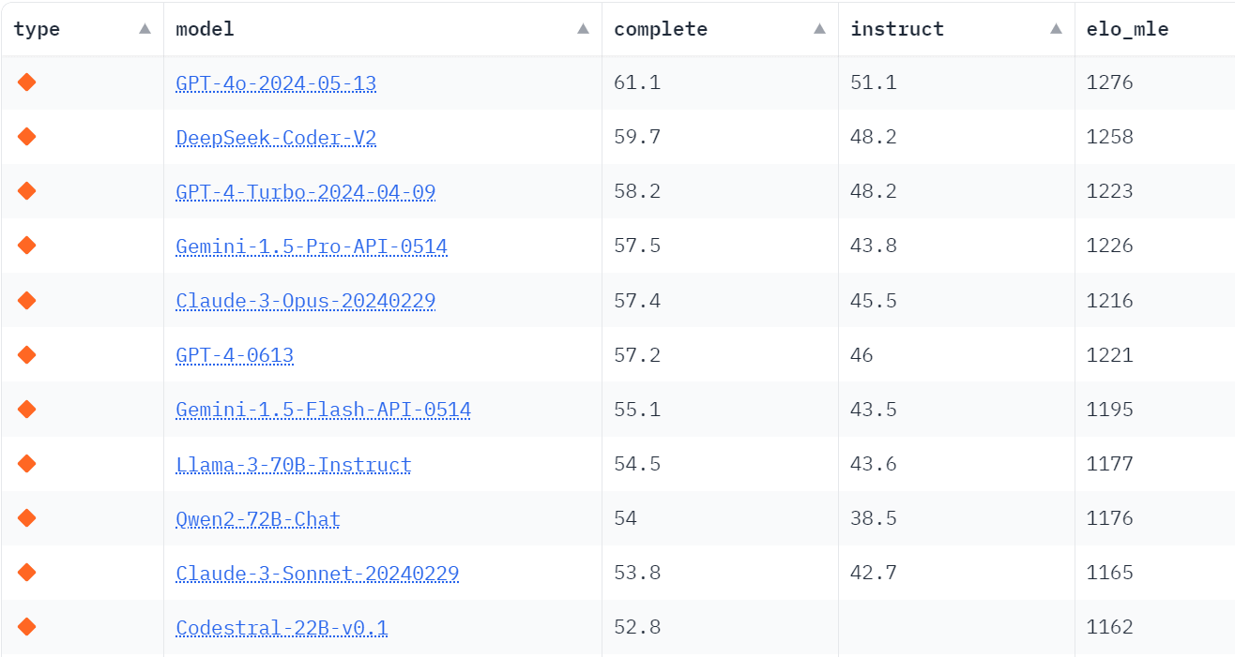This screenshot has width=1235, height=657.
Task: Follow the Gemini-1.5-Pro-API-0514 link
Action: [312, 246]
